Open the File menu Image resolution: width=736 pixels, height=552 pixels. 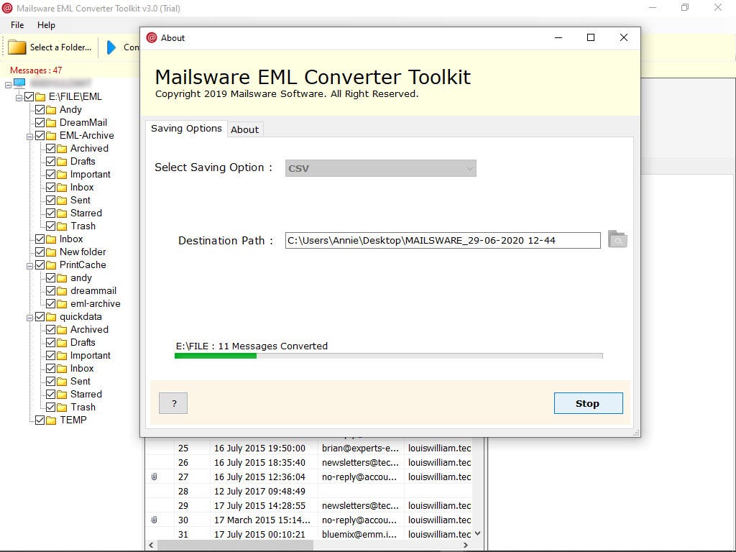point(17,24)
